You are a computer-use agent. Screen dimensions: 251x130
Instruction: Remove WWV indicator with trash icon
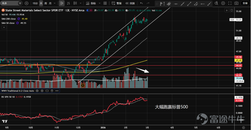pos(52,91)
